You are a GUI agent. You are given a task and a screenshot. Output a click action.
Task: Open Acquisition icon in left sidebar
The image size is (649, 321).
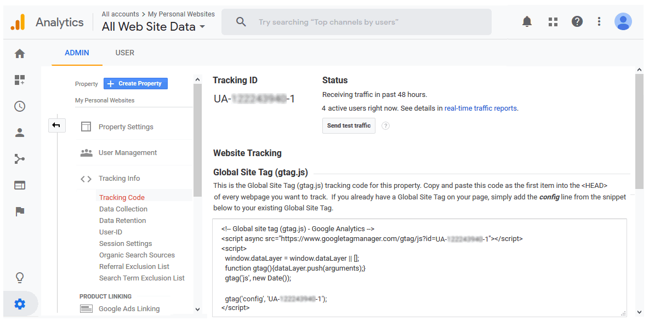(20, 159)
